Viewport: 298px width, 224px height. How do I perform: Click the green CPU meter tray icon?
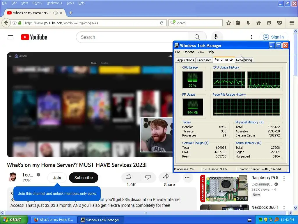[x=261, y=220]
